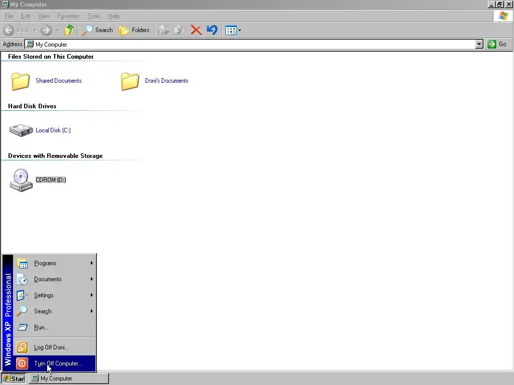Select the Local Disk (C:) drive icon
This screenshot has height=385, width=514.
click(21, 130)
